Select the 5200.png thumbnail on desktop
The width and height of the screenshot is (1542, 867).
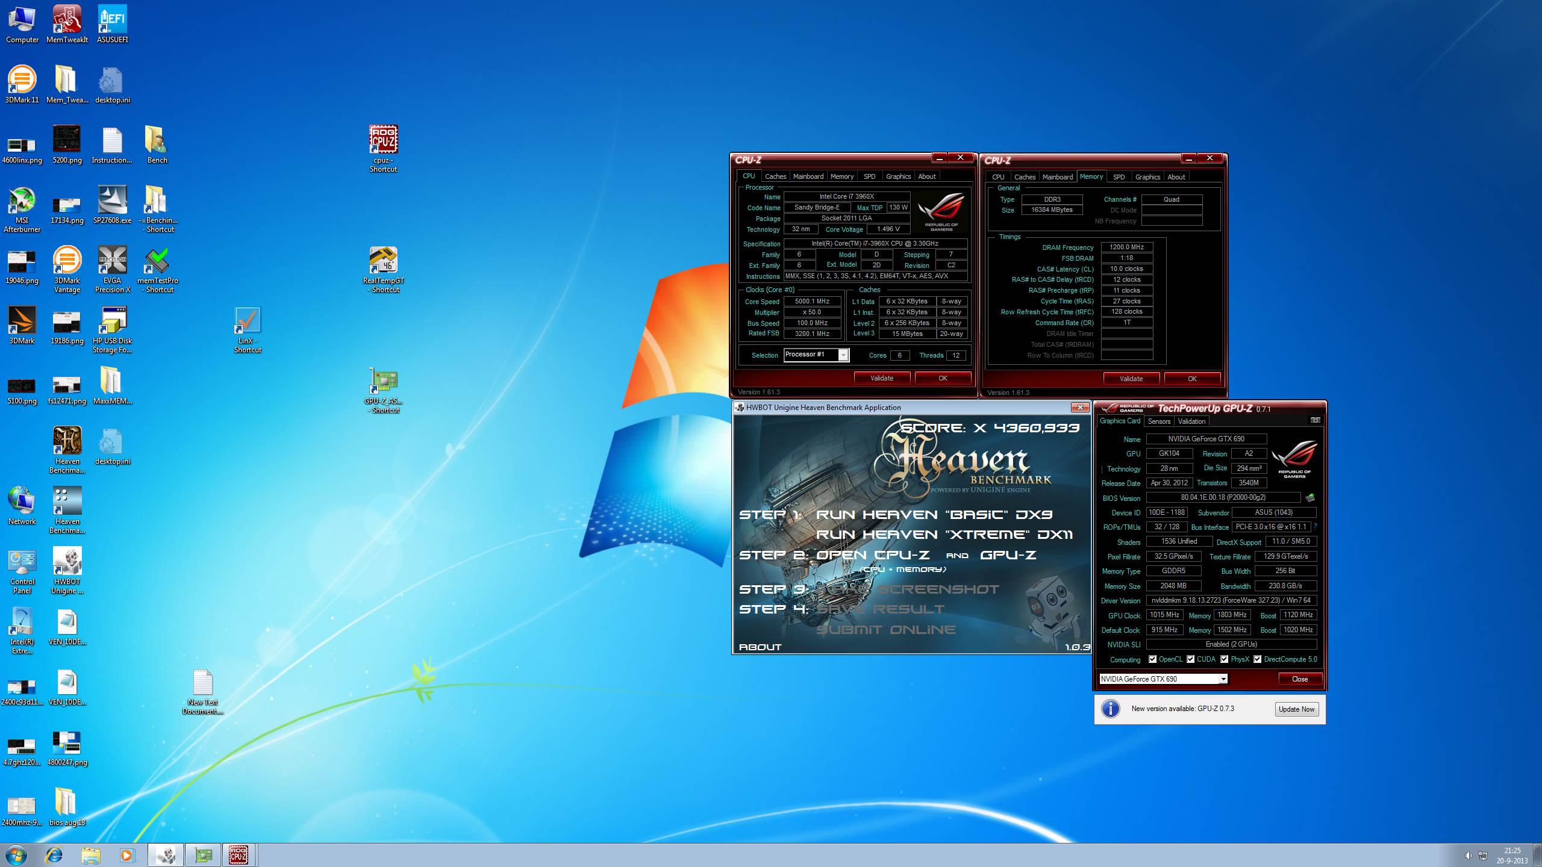click(x=67, y=144)
